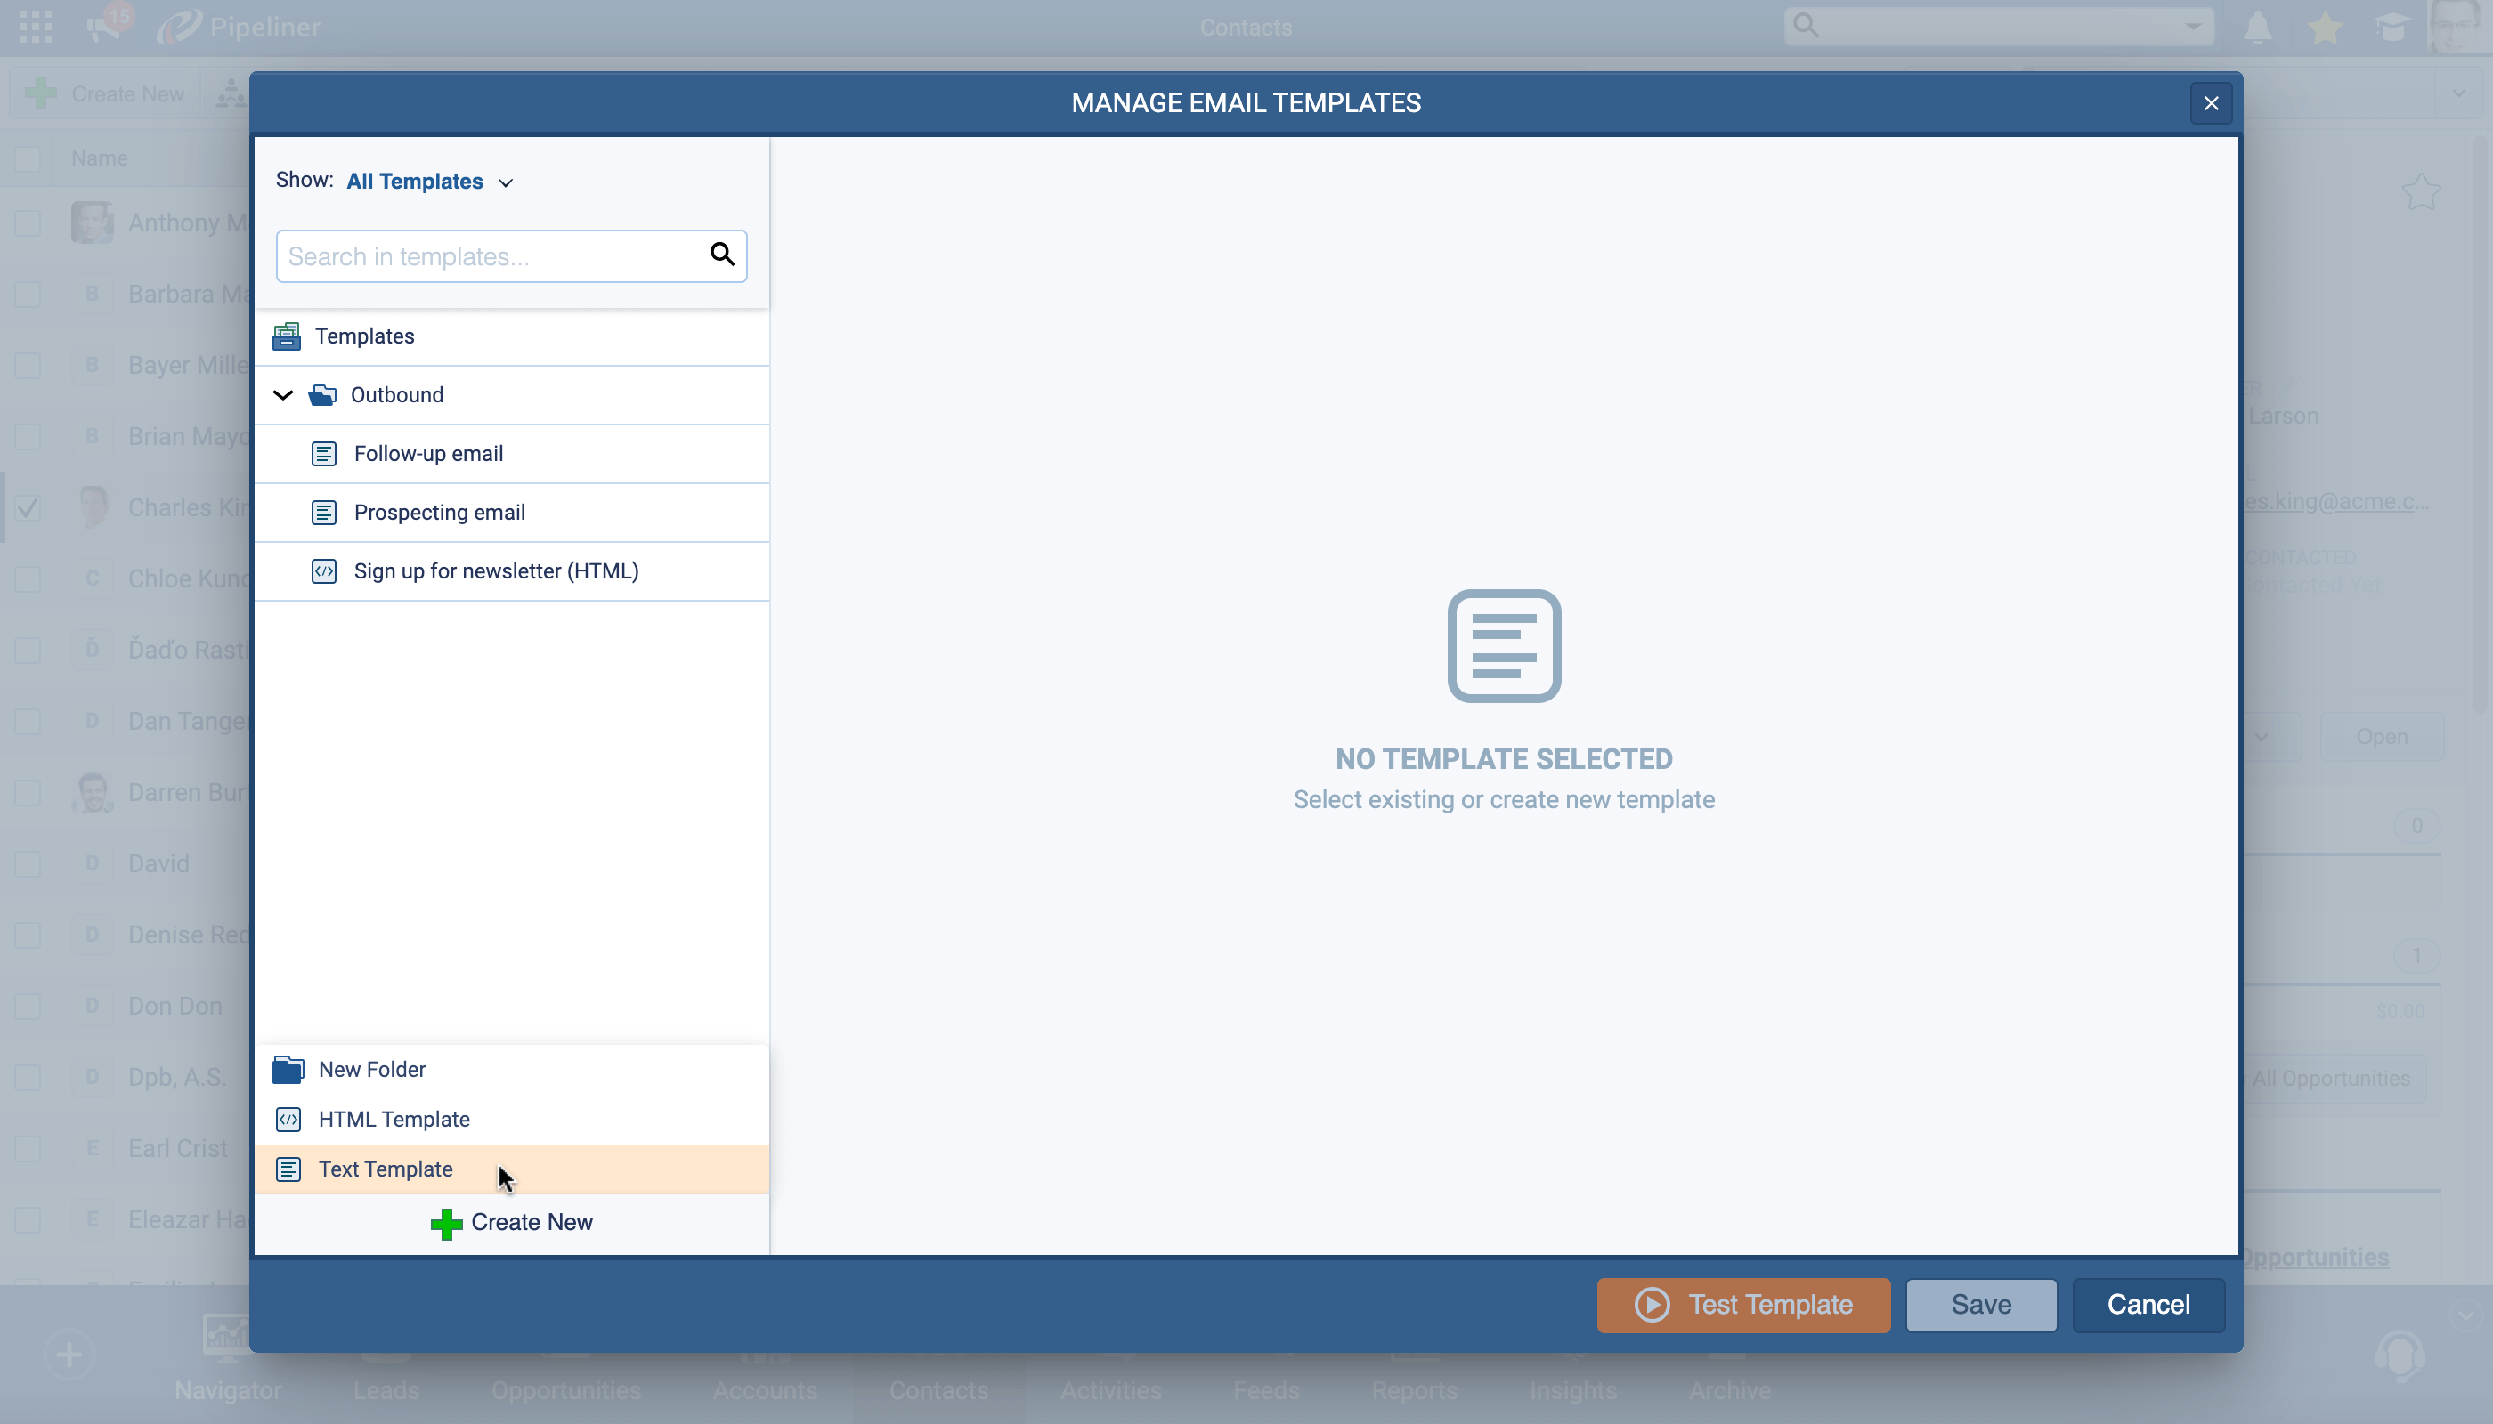This screenshot has height=1424, width=2493.
Task: Open the top global search dropdown arrow
Action: [x=2194, y=28]
